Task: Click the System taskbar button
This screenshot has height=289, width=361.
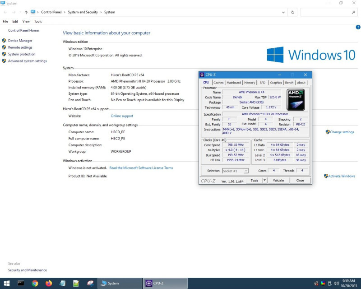Action: (x=120, y=283)
